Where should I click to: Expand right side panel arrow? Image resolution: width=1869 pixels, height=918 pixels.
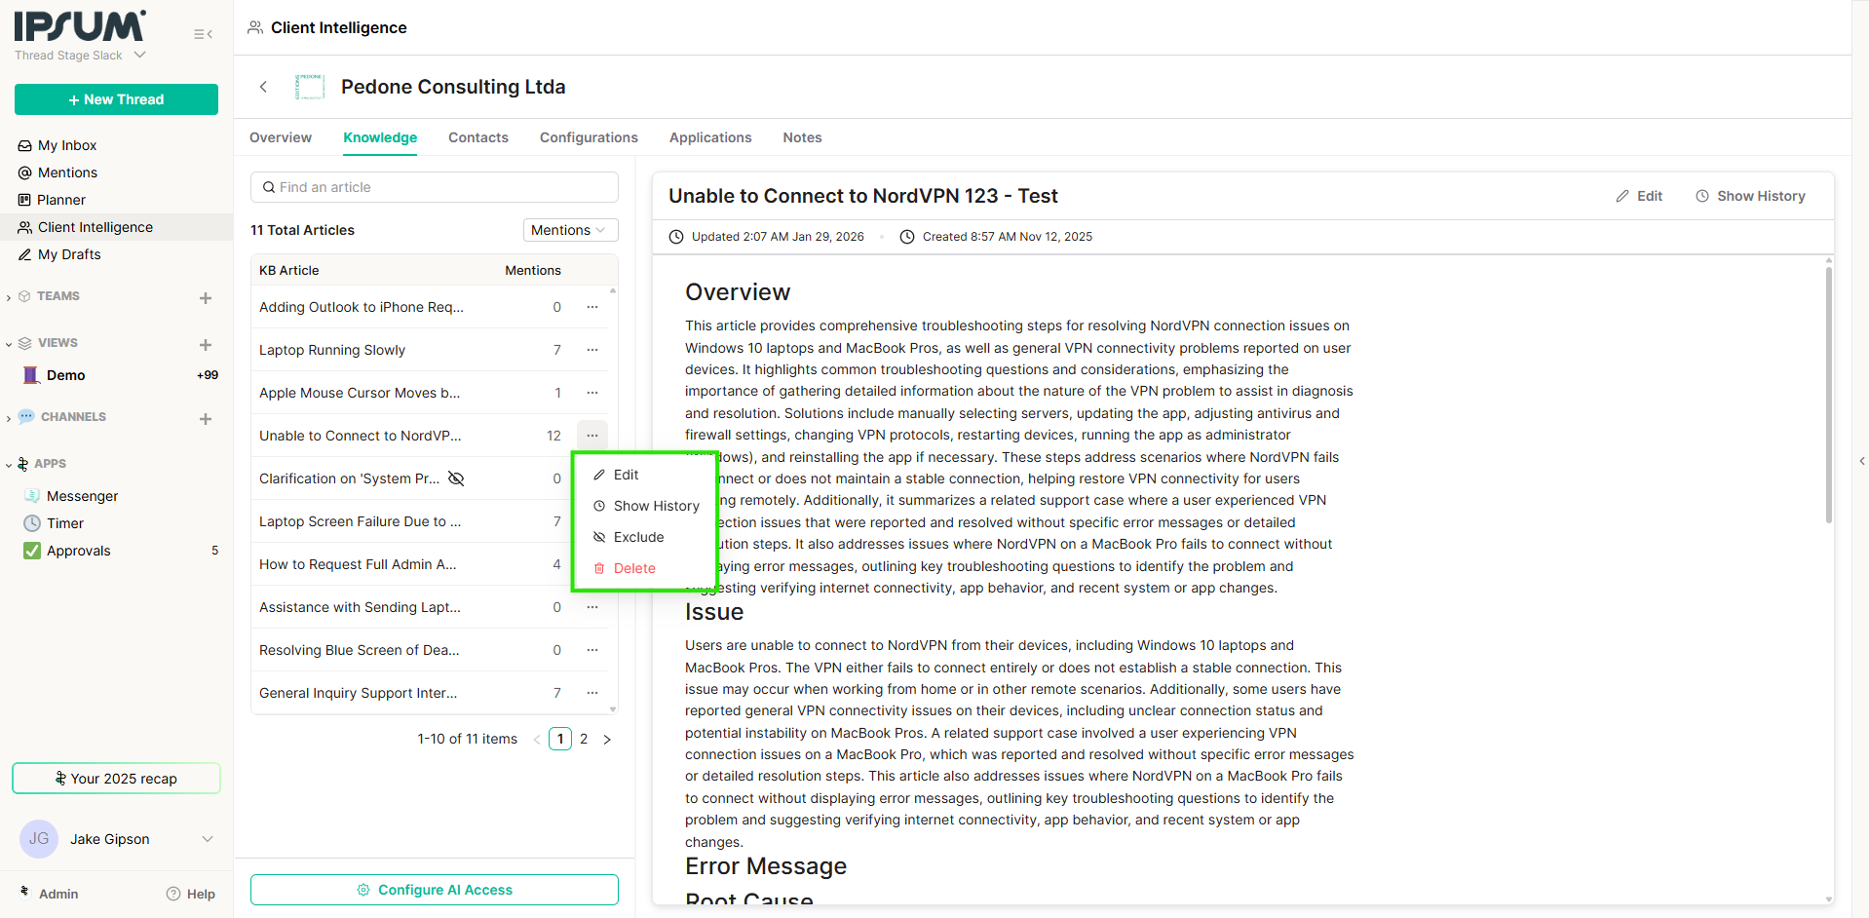(1861, 461)
